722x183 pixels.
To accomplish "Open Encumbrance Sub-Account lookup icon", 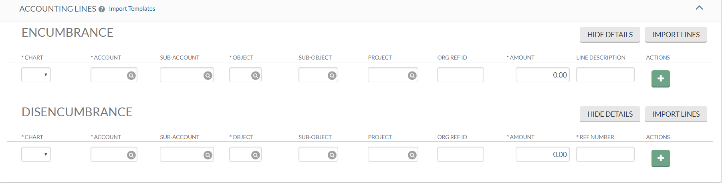I will tap(208, 76).
